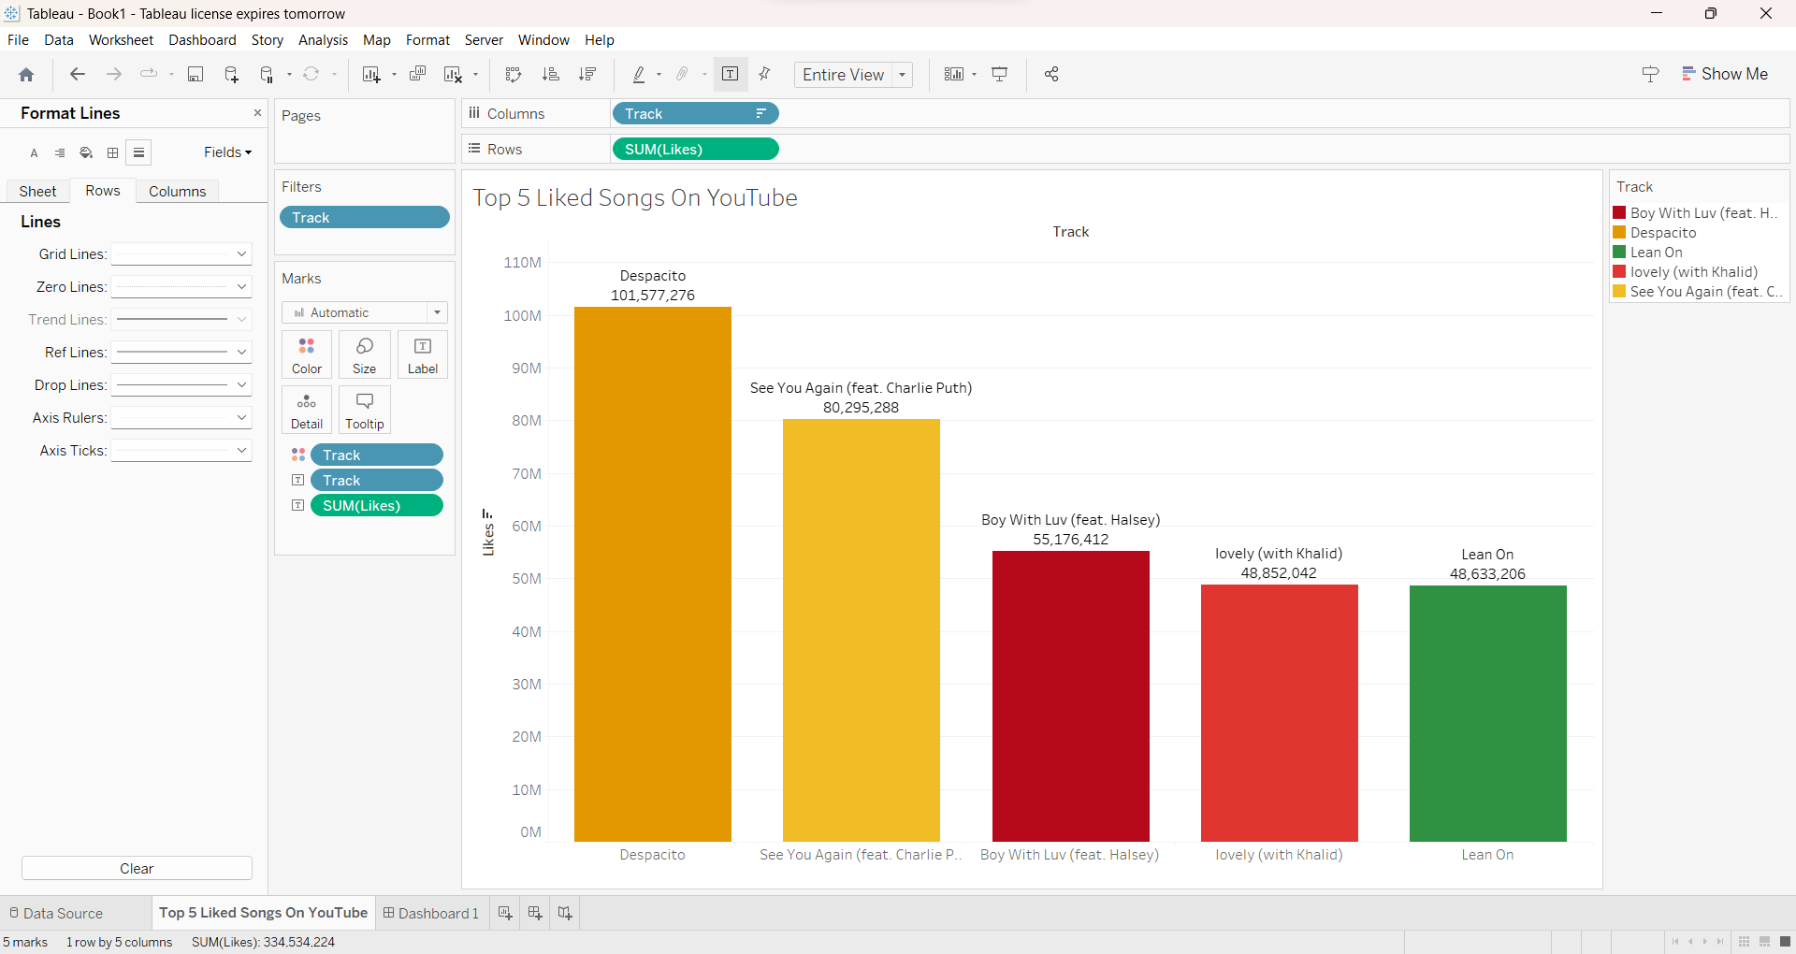Open the Color shelf on Marks card

pyautogui.click(x=306, y=354)
